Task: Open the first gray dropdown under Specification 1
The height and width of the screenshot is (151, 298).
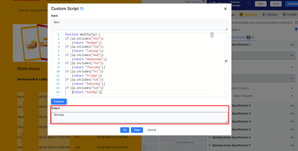Action: coord(263,56)
